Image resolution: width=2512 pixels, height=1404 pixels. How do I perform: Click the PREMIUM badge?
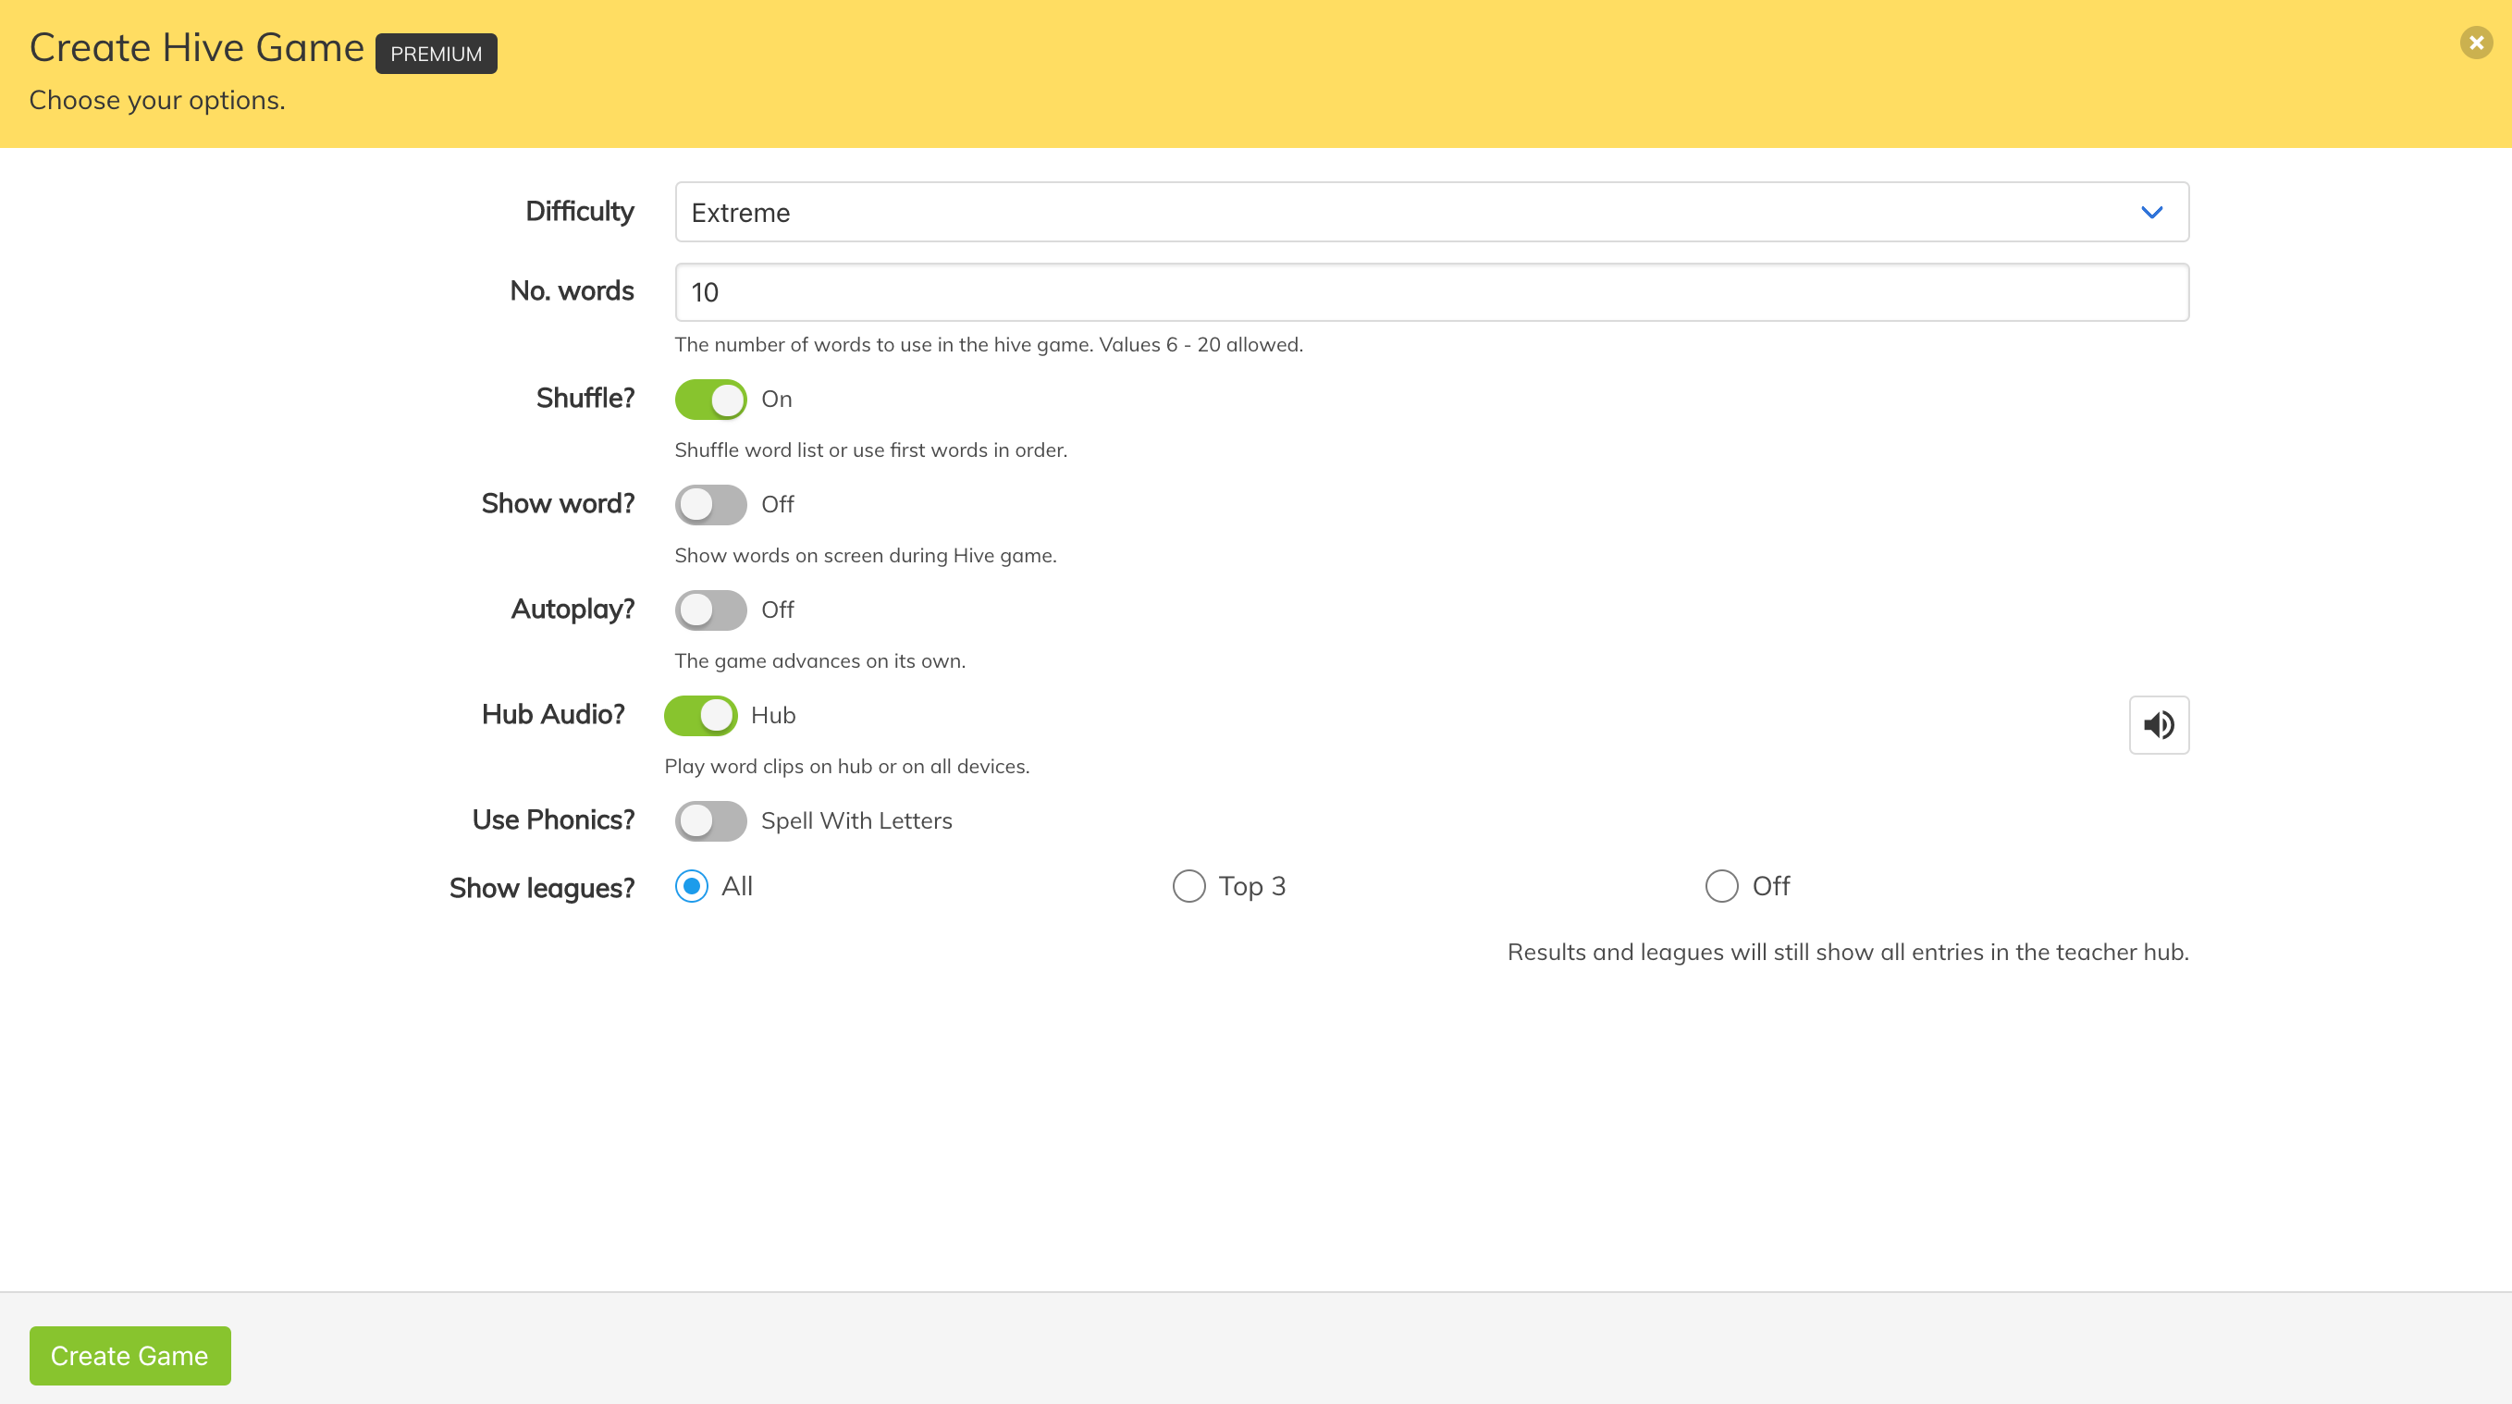pyautogui.click(x=436, y=54)
